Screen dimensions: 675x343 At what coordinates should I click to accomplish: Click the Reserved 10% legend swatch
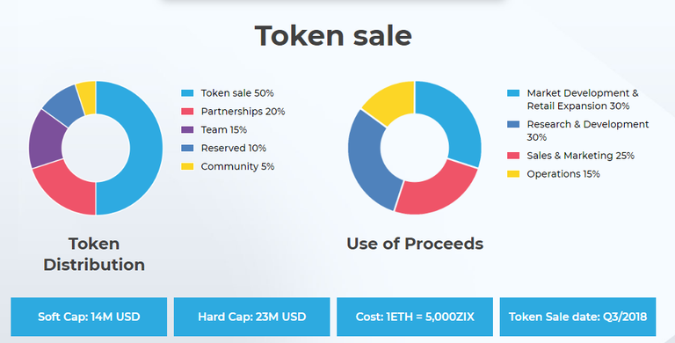(187, 149)
